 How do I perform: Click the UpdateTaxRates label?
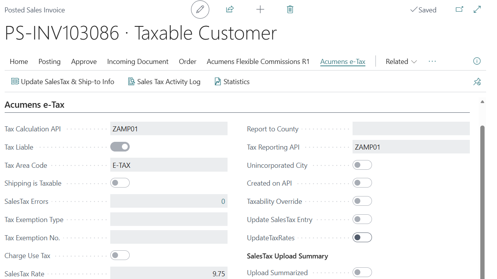(271, 238)
